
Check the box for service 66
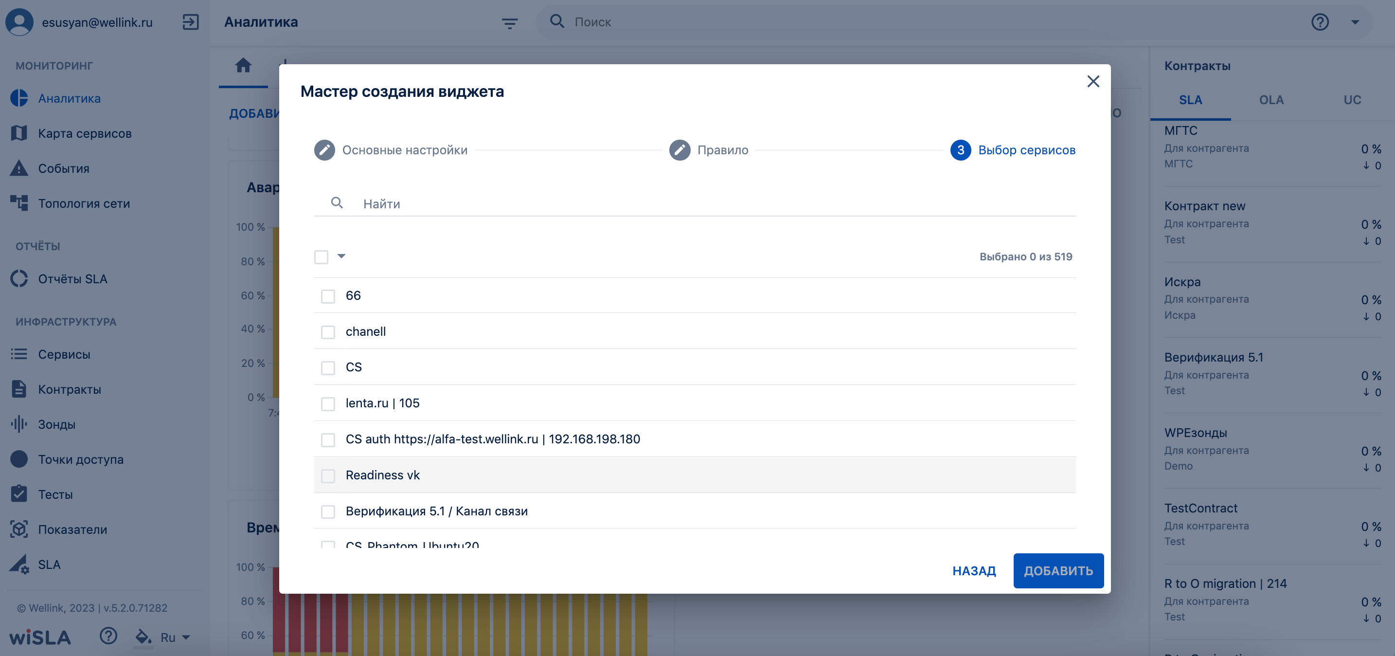[328, 296]
